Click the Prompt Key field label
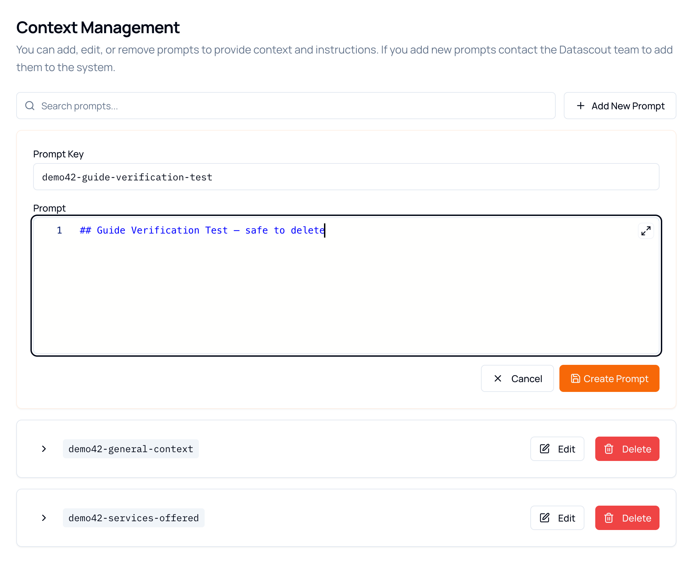This screenshot has width=693, height=574. 58,154
